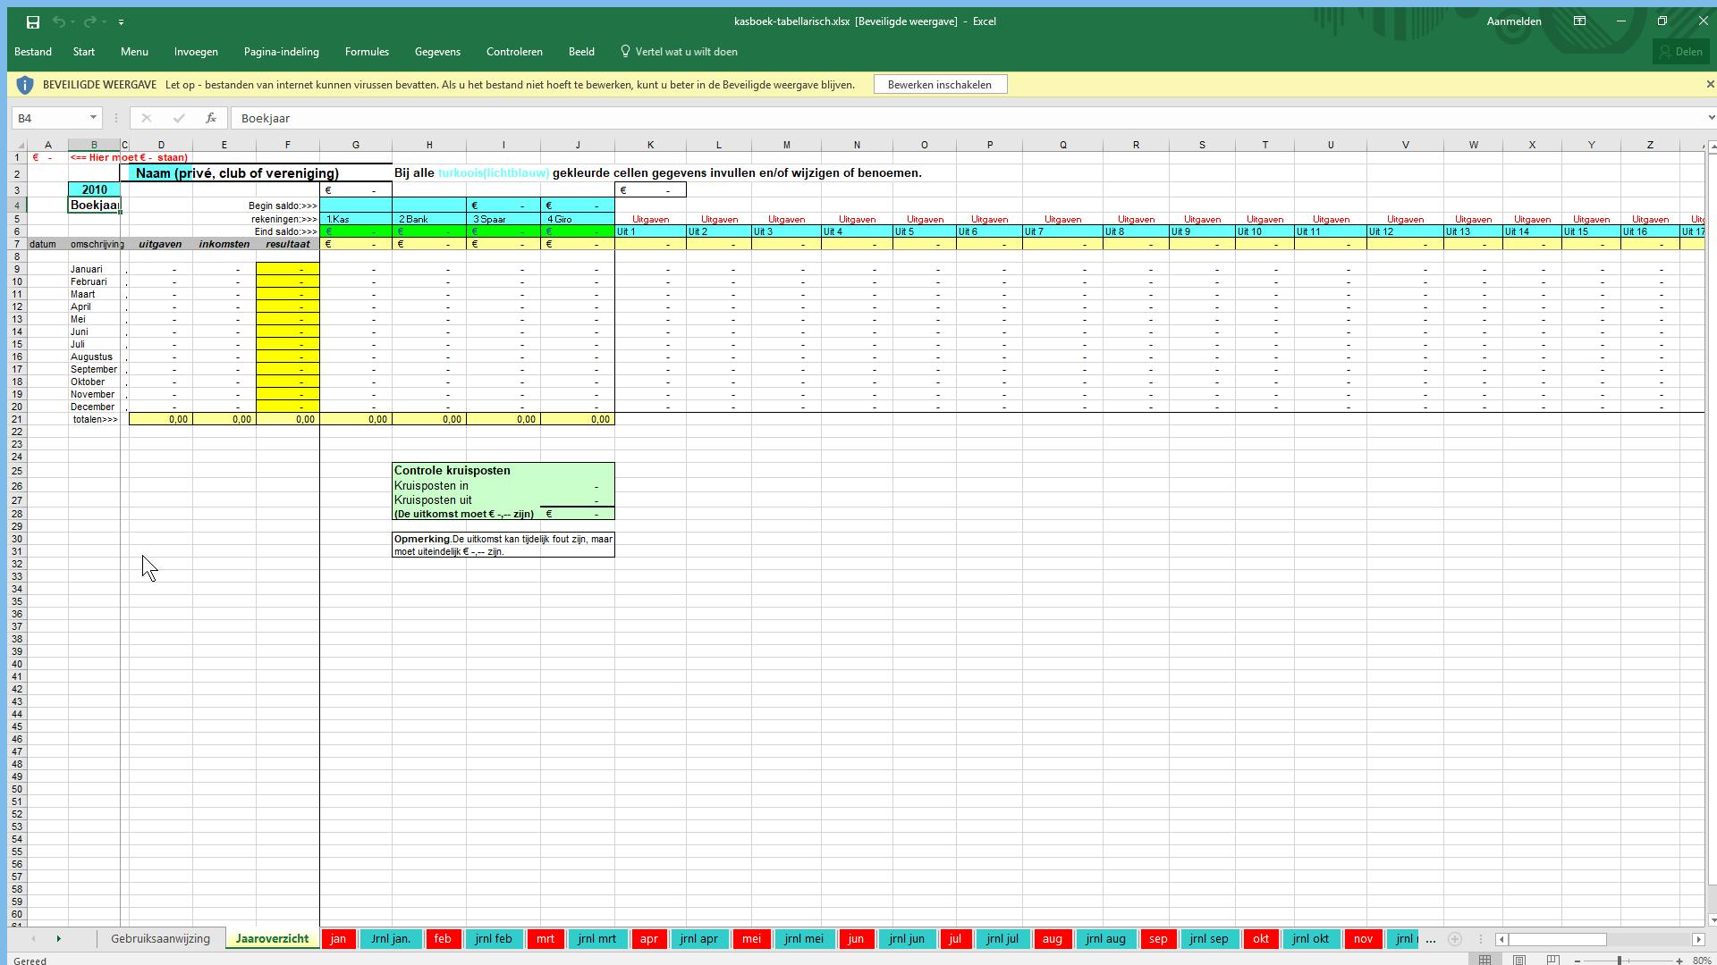The image size is (1717, 965).
Task: Switch to Page Layout view in the status bar
Action: [x=1519, y=961]
